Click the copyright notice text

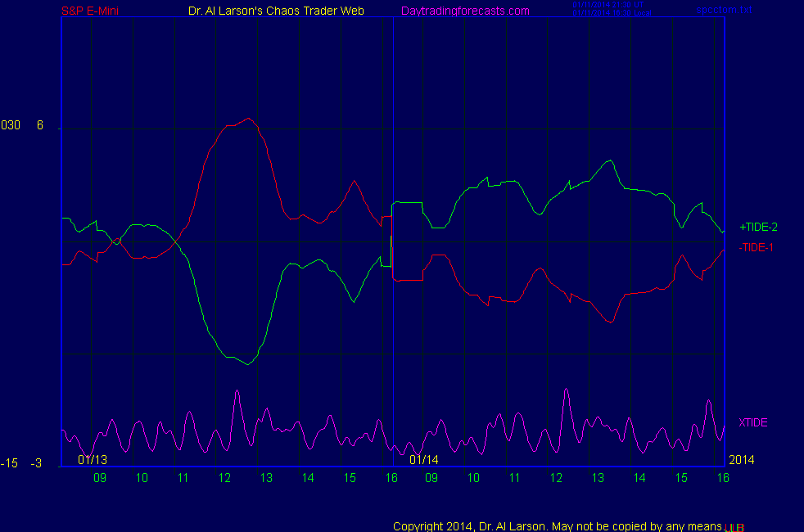click(x=557, y=525)
